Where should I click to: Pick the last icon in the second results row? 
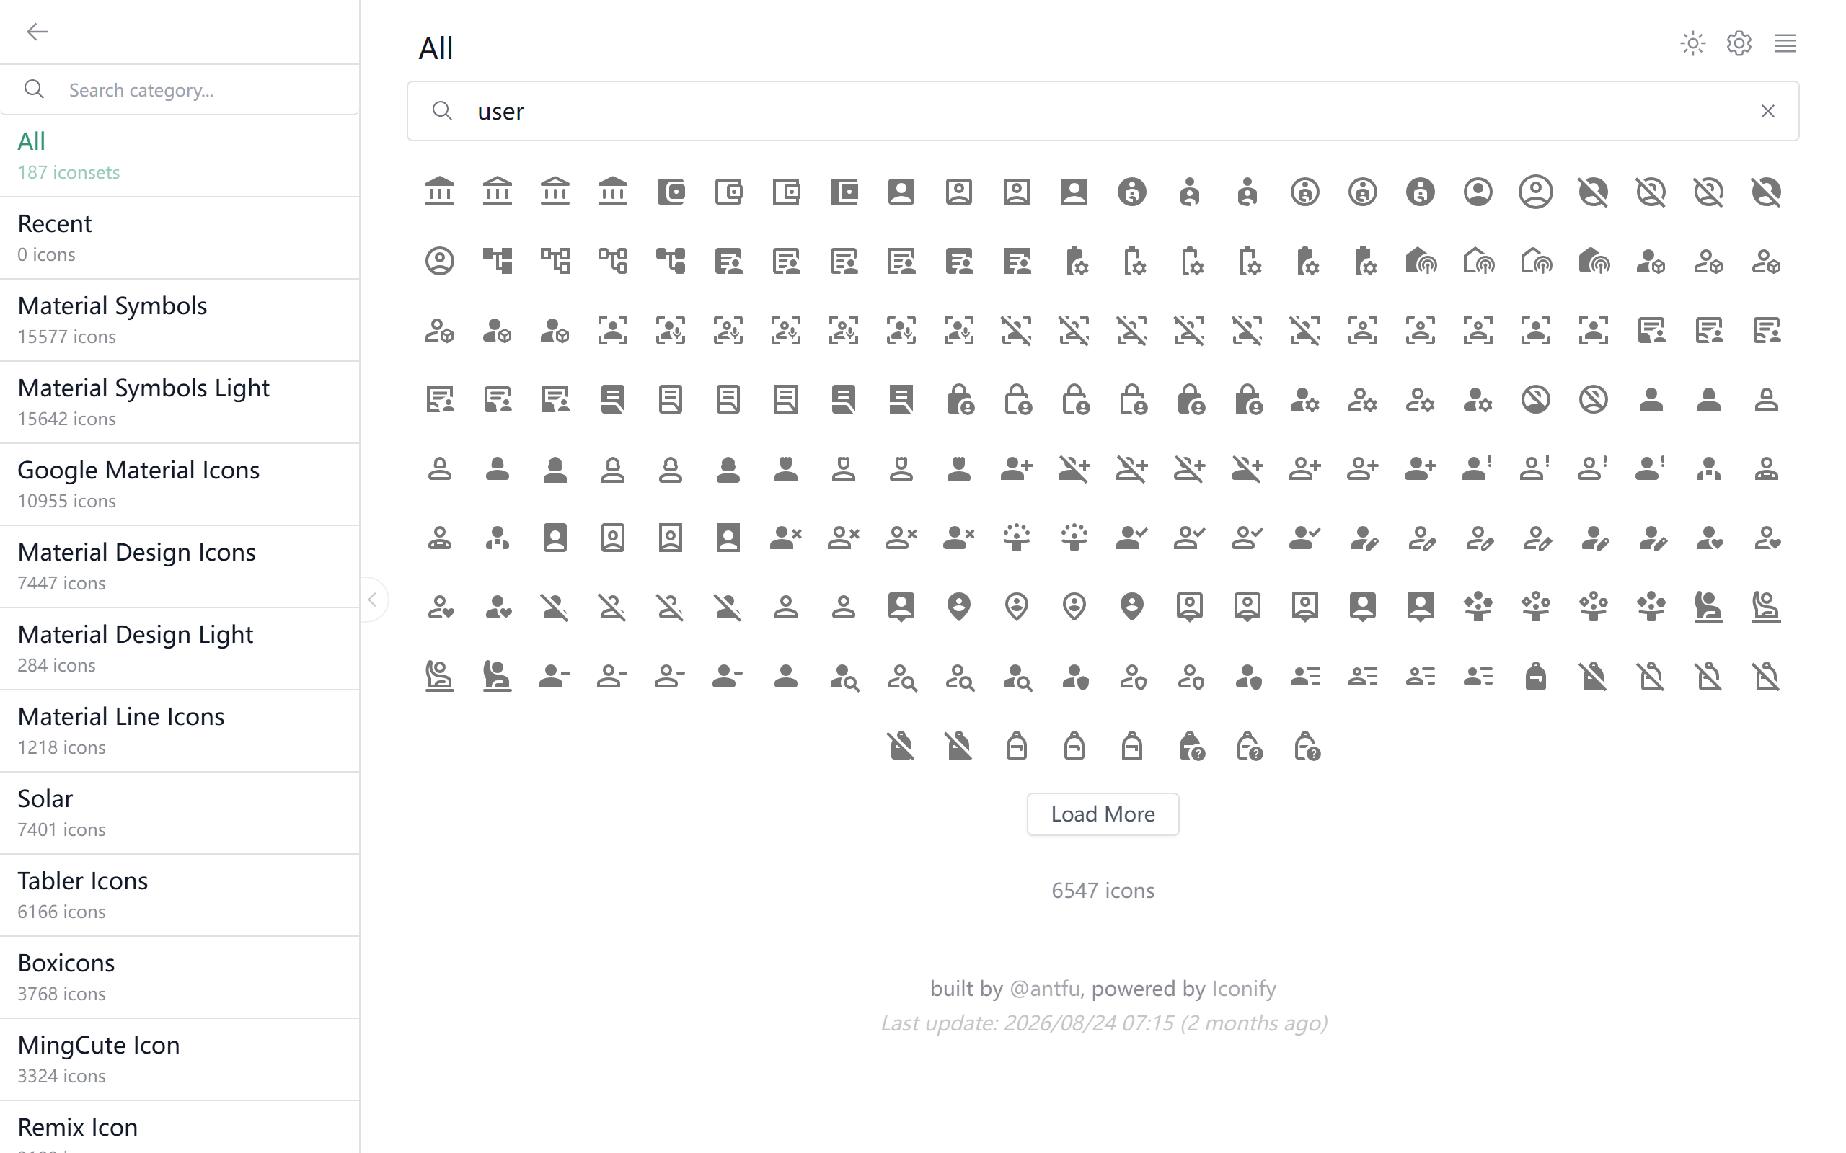click(x=1766, y=261)
